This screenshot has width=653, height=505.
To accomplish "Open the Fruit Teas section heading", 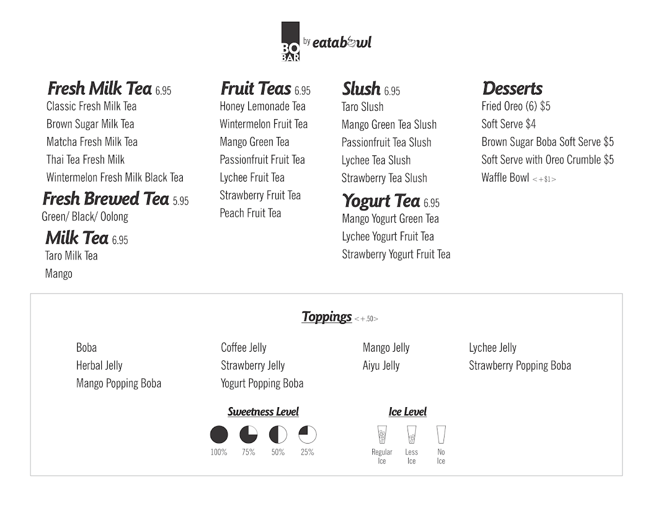I will pyautogui.click(x=256, y=88).
